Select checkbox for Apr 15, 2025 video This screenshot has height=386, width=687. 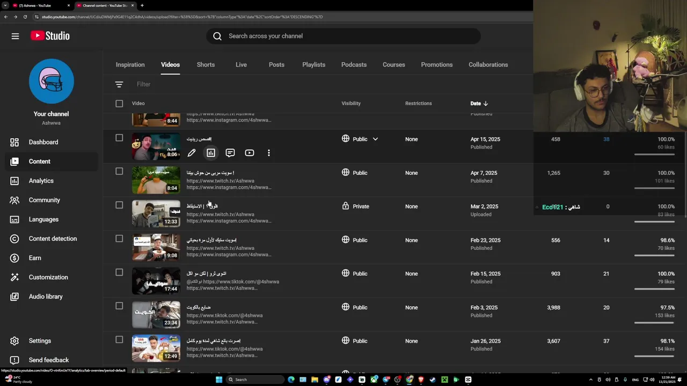click(119, 138)
